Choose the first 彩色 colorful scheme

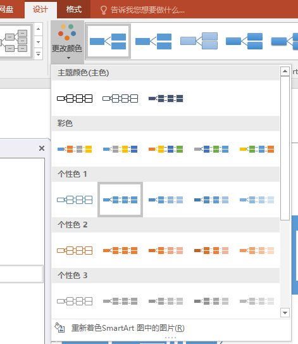pyautogui.click(x=75, y=149)
